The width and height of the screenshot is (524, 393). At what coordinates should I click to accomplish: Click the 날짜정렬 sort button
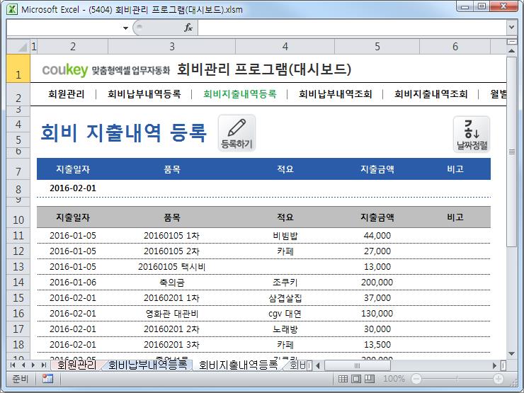(x=472, y=135)
